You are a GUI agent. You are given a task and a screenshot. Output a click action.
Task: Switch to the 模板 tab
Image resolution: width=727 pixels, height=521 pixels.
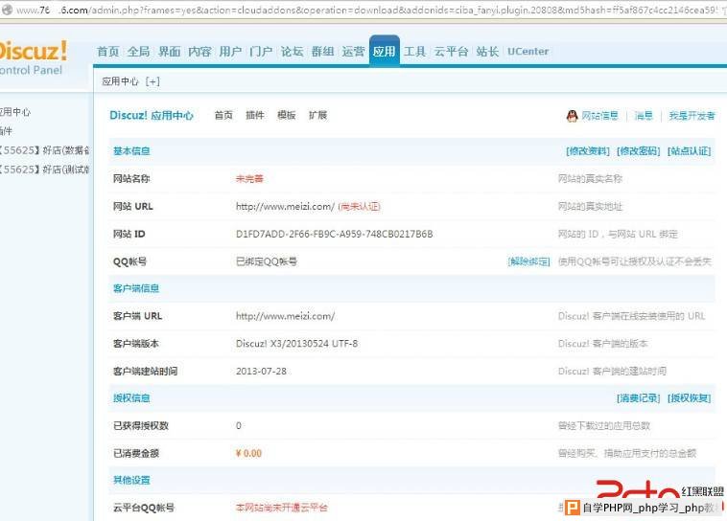click(x=286, y=115)
